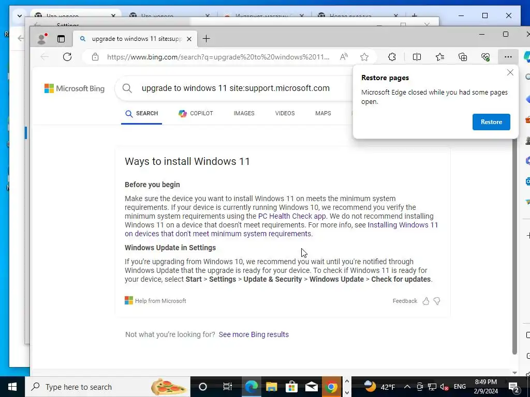Show hidden system tray icons
The height and width of the screenshot is (397, 530).
pos(407,387)
